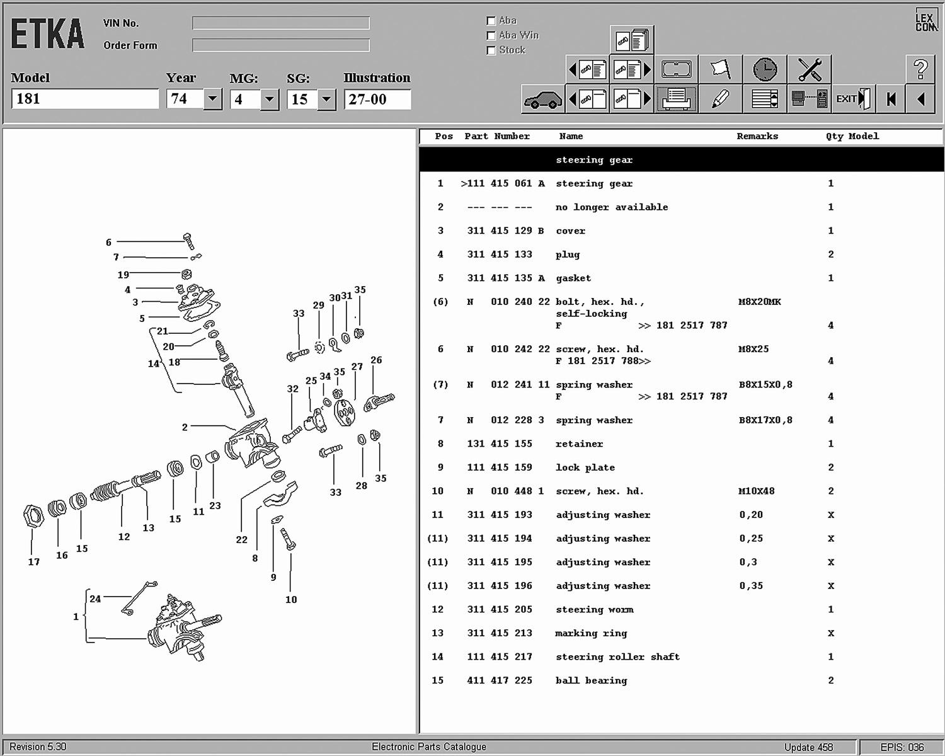This screenshot has height=756, width=945.
Task: Click the car model selection icon
Action: pyautogui.click(x=542, y=100)
